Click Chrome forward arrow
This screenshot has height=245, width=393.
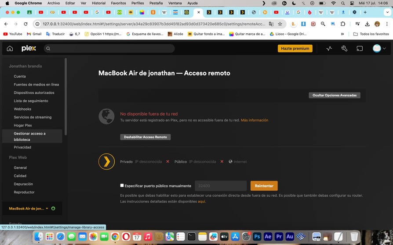click(x=16, y=24)
